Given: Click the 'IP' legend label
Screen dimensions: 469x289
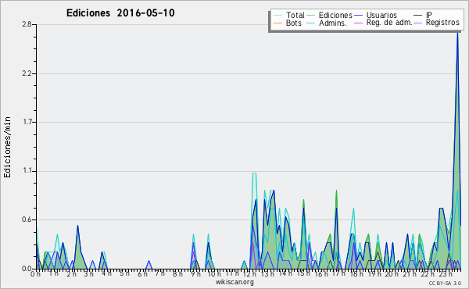Looking at the screenshot, I should click(429, 15).
